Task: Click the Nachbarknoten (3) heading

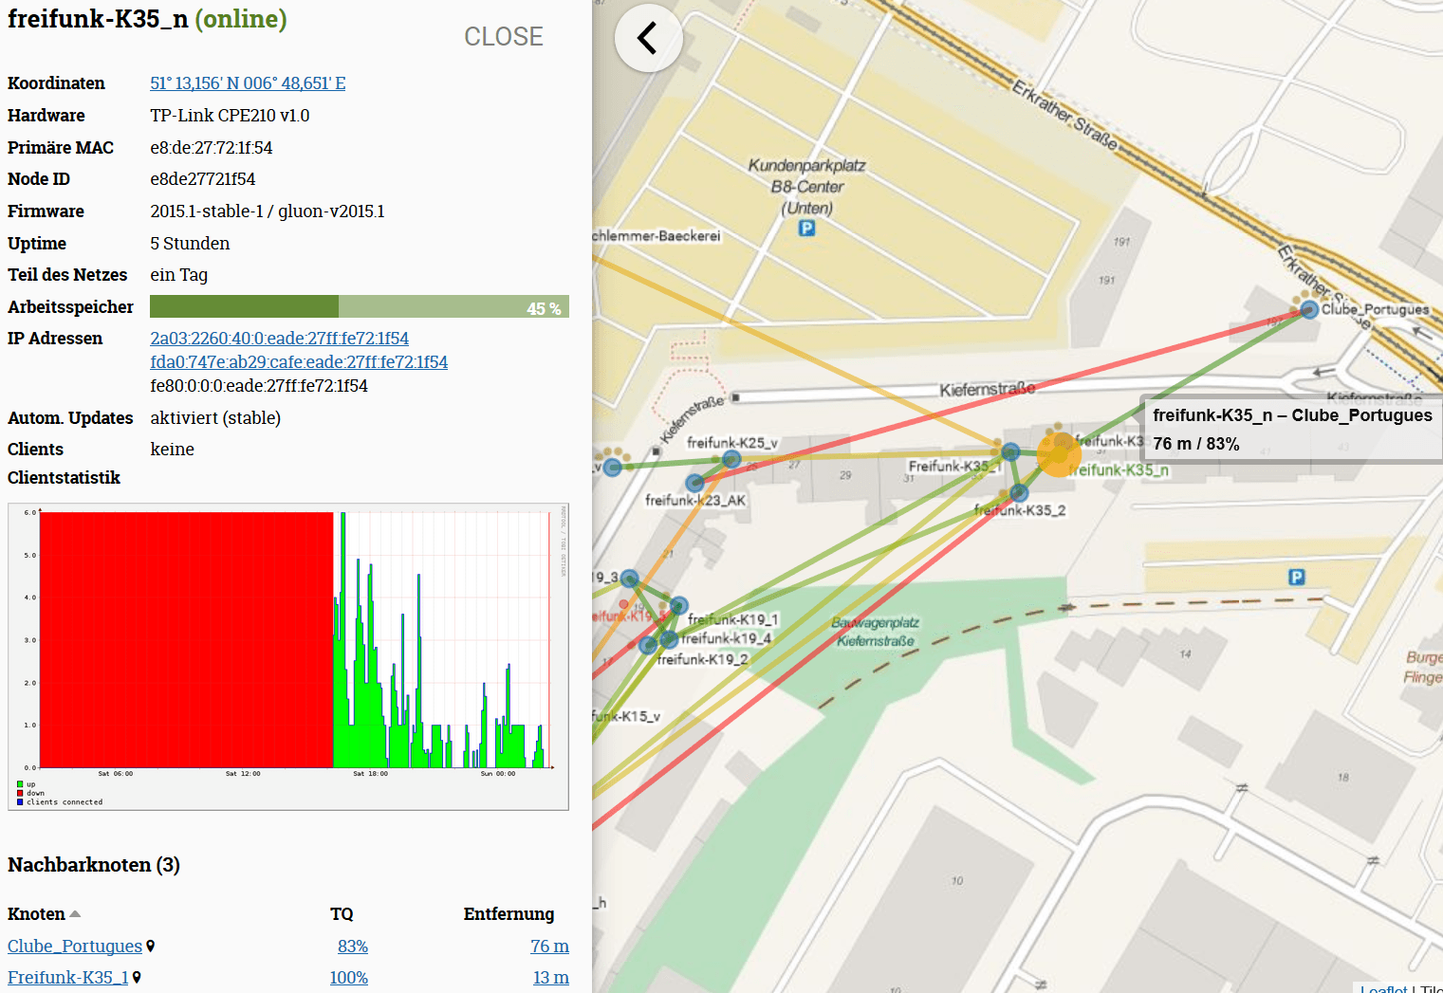Action: 94,865
